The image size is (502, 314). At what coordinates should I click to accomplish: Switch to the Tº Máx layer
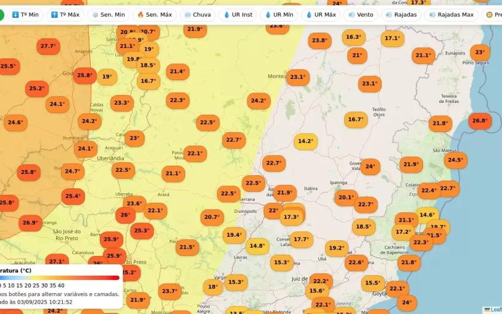click(65, 14)
